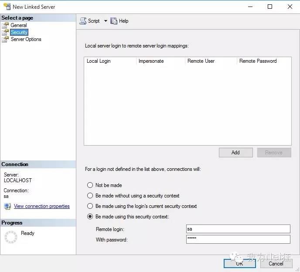Click the progress spinner icon
The image size is (300, 272).
pyautogui.click(x=11, y=237)
